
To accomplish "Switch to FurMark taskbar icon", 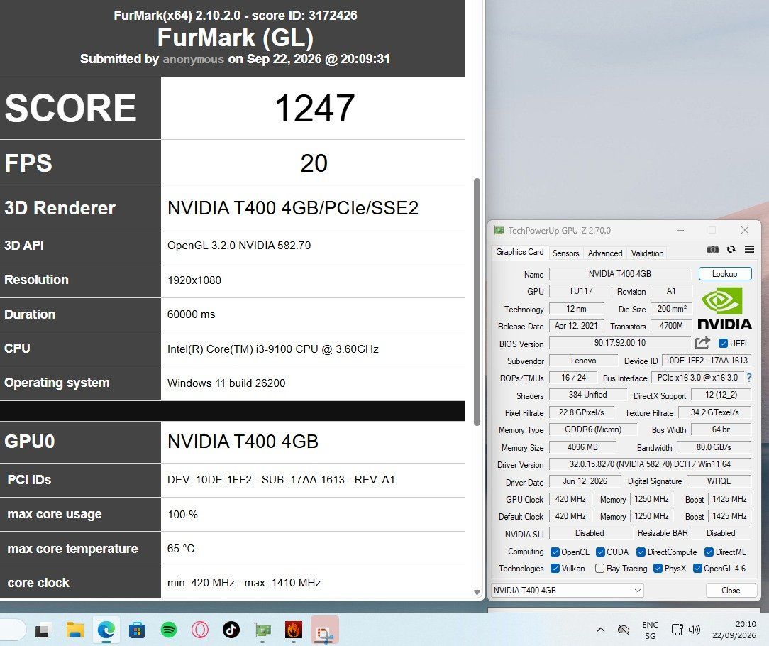I will (x=293, y=630).
